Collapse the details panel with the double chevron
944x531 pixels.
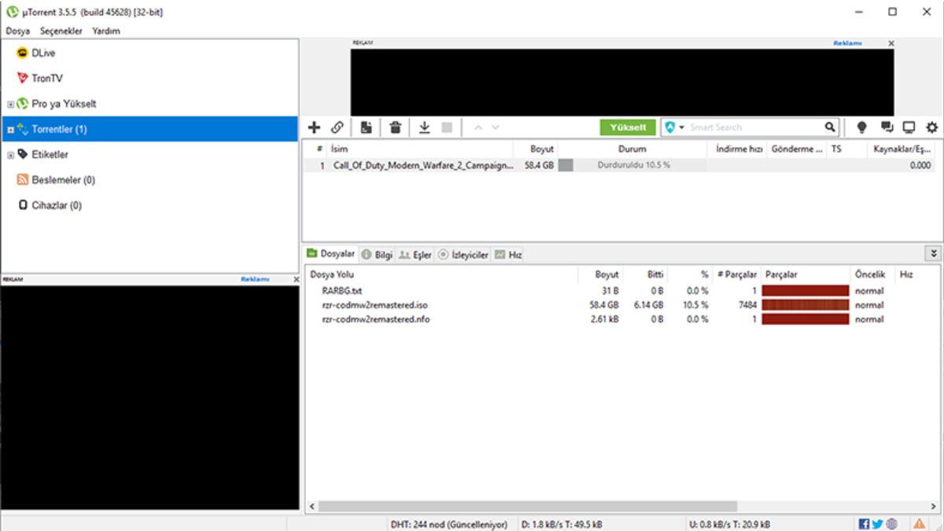(931, 253)
